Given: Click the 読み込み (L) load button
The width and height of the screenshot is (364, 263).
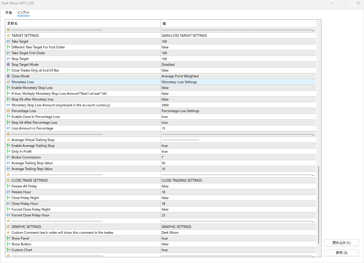Looking at the screenshot, I should pyautogui.click(x=341, y=243).
